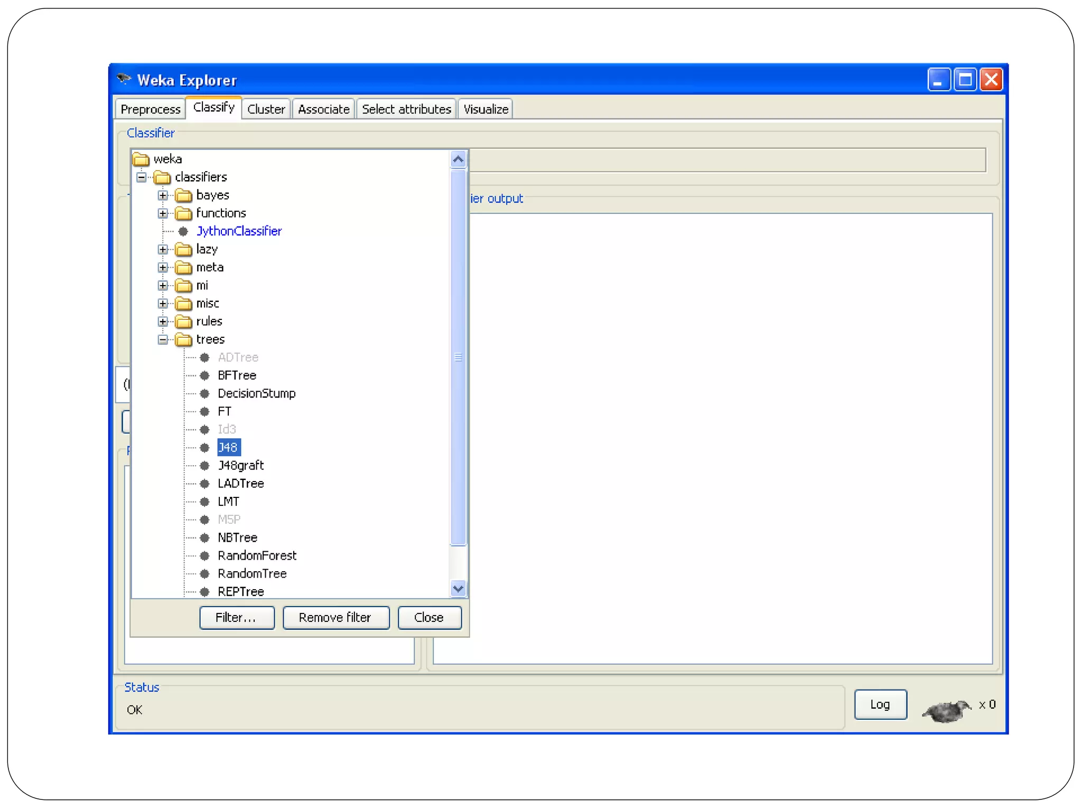Collapse the trees folder node
The image size is (1082, 811).
click(163, 340)
